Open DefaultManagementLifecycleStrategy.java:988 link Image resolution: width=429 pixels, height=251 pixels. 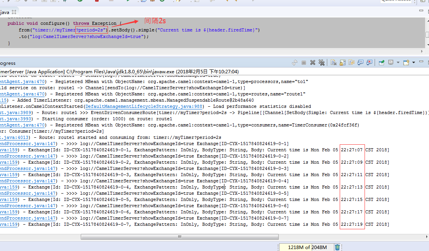point(144,106)
